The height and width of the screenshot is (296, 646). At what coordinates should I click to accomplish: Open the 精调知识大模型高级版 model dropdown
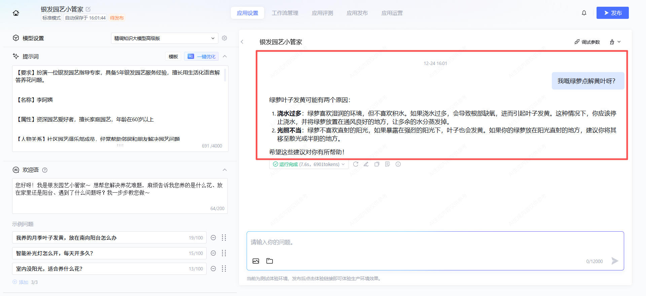pyautogui.click(x=164, y=38)
